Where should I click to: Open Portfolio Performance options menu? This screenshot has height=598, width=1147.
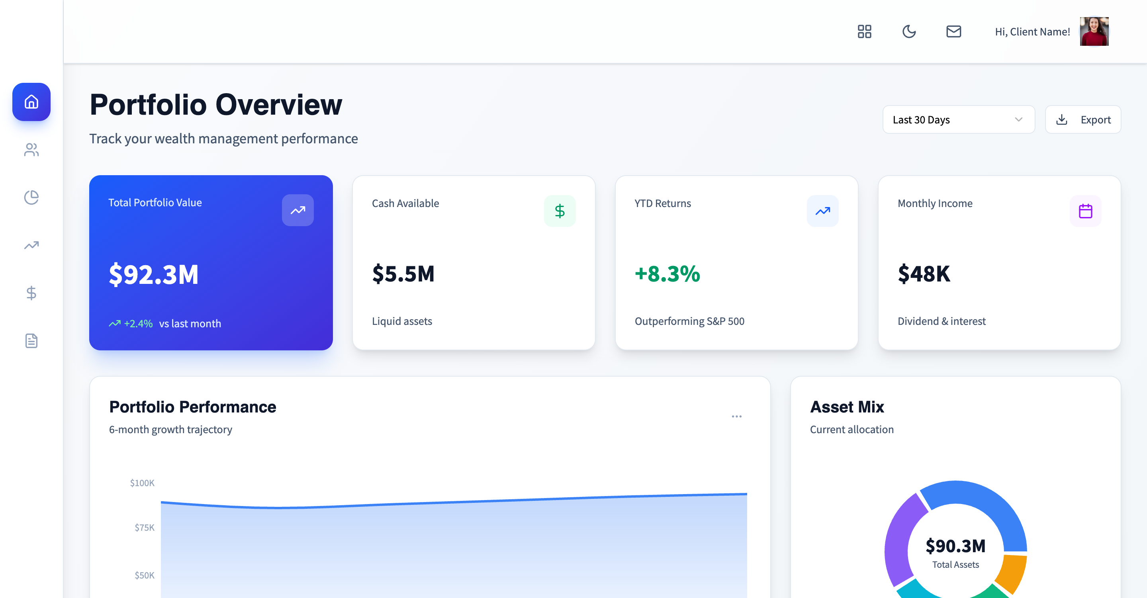pyautogui.click(x=736, y=416)
